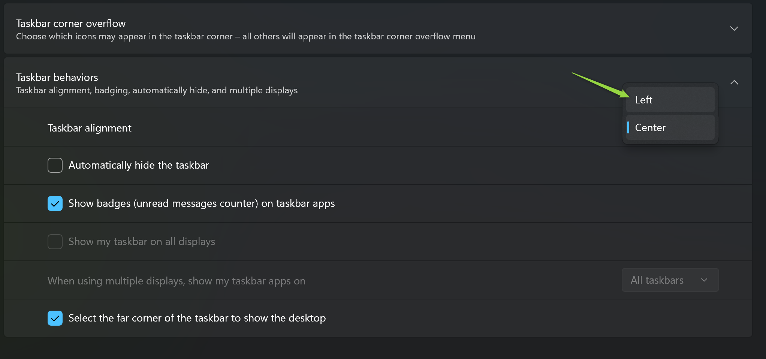Select Center alignment option
The width and height of the screenshot is (766, 359).
point(670,127)
